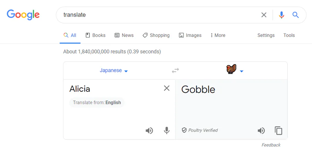Switch to the Books tab

point(96,35)
